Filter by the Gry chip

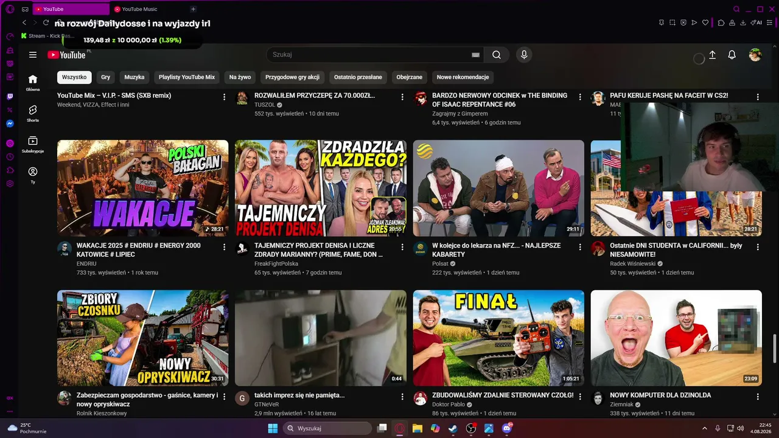coord(106,77)
